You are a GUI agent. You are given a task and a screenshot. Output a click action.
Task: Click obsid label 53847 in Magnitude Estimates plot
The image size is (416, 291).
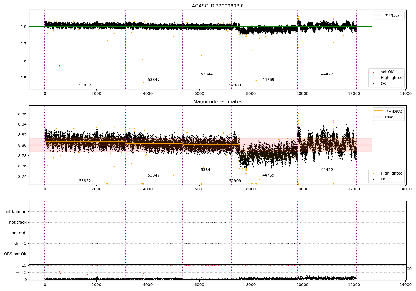(x=154, y=175)
